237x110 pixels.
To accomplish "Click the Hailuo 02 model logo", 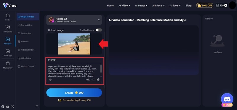I will click(51, 20).
